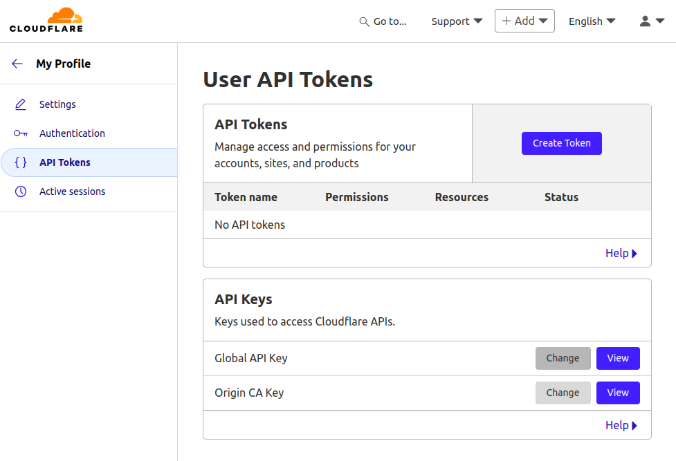Select the pencil icon beside Settings

[21, 104]
